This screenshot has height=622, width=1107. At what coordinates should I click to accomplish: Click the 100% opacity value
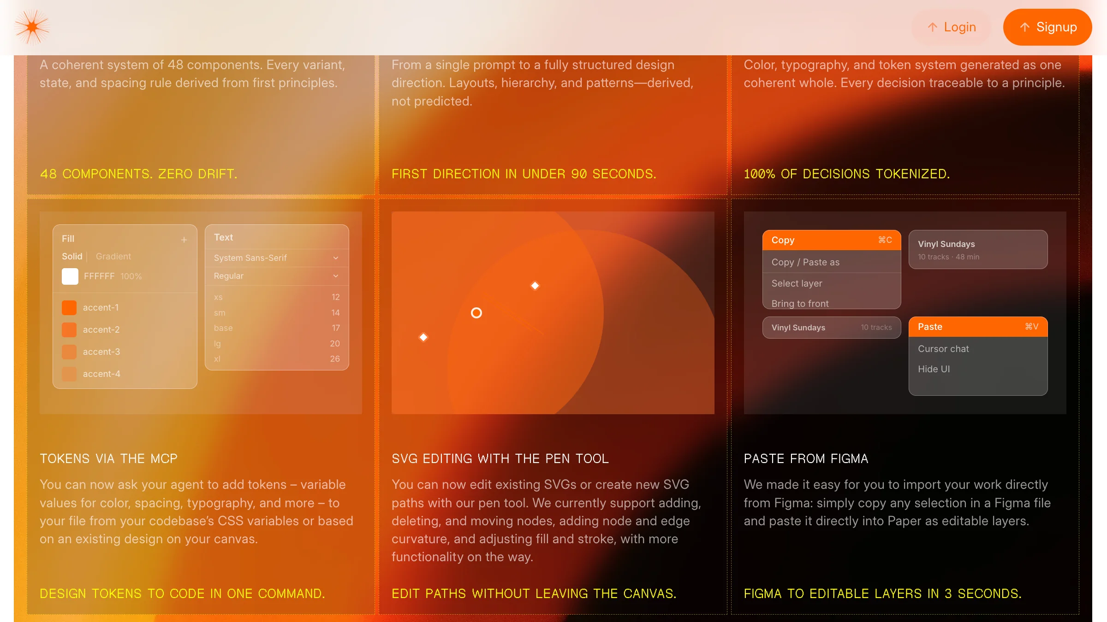pos(131,276)
